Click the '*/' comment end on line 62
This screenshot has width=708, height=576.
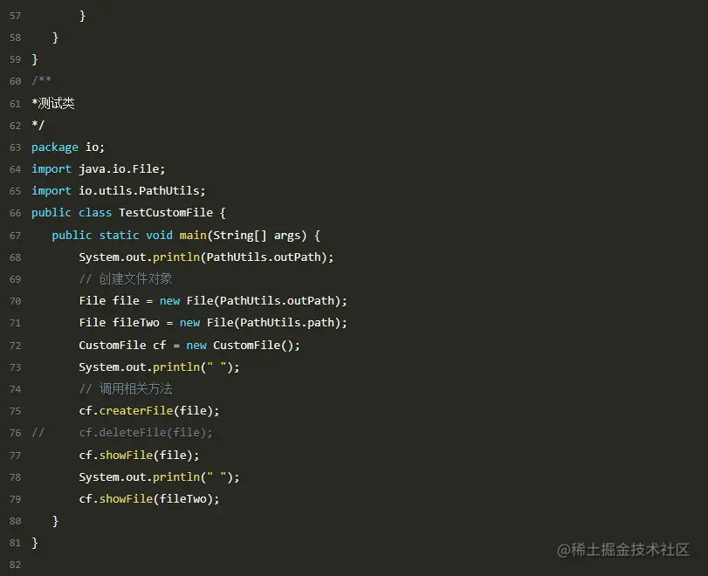click(x=38, y=125)
